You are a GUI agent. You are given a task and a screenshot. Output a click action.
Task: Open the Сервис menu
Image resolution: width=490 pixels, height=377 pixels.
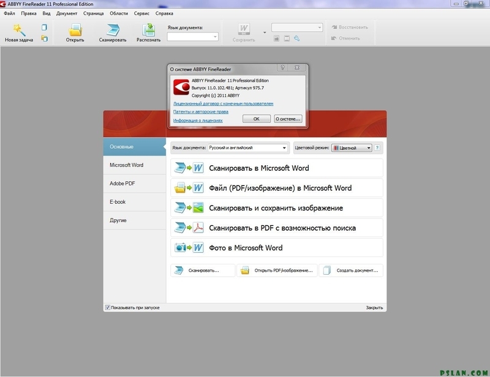pos(141,13)
